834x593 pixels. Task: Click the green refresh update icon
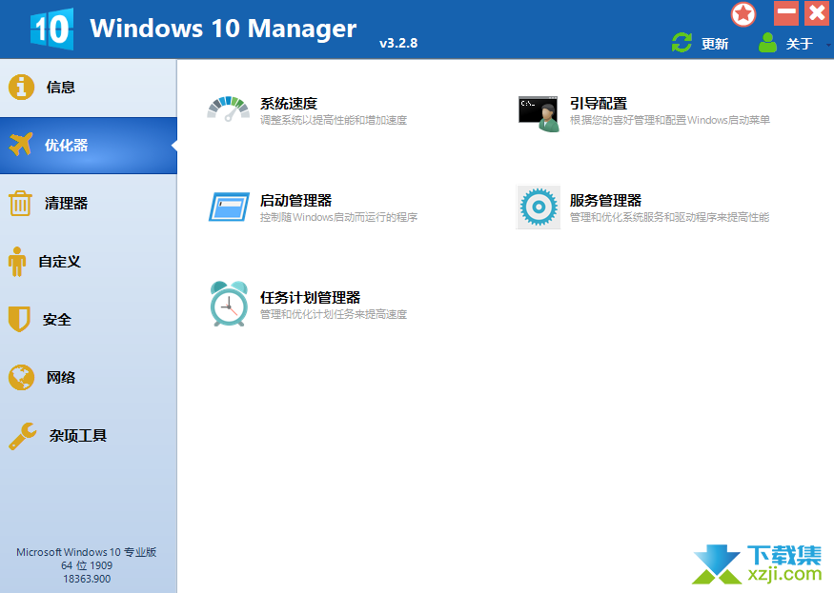(x=681, y=43)
